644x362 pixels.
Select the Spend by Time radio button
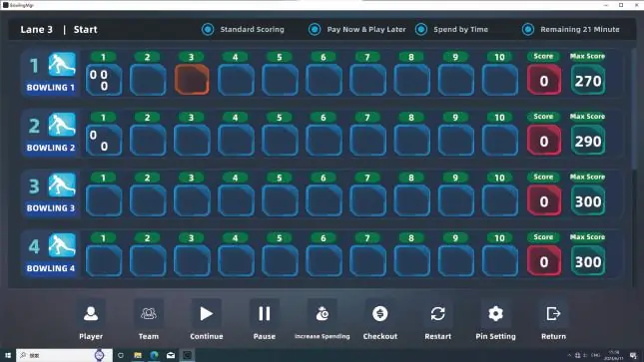pyautogui.click(x=421, y=30)
